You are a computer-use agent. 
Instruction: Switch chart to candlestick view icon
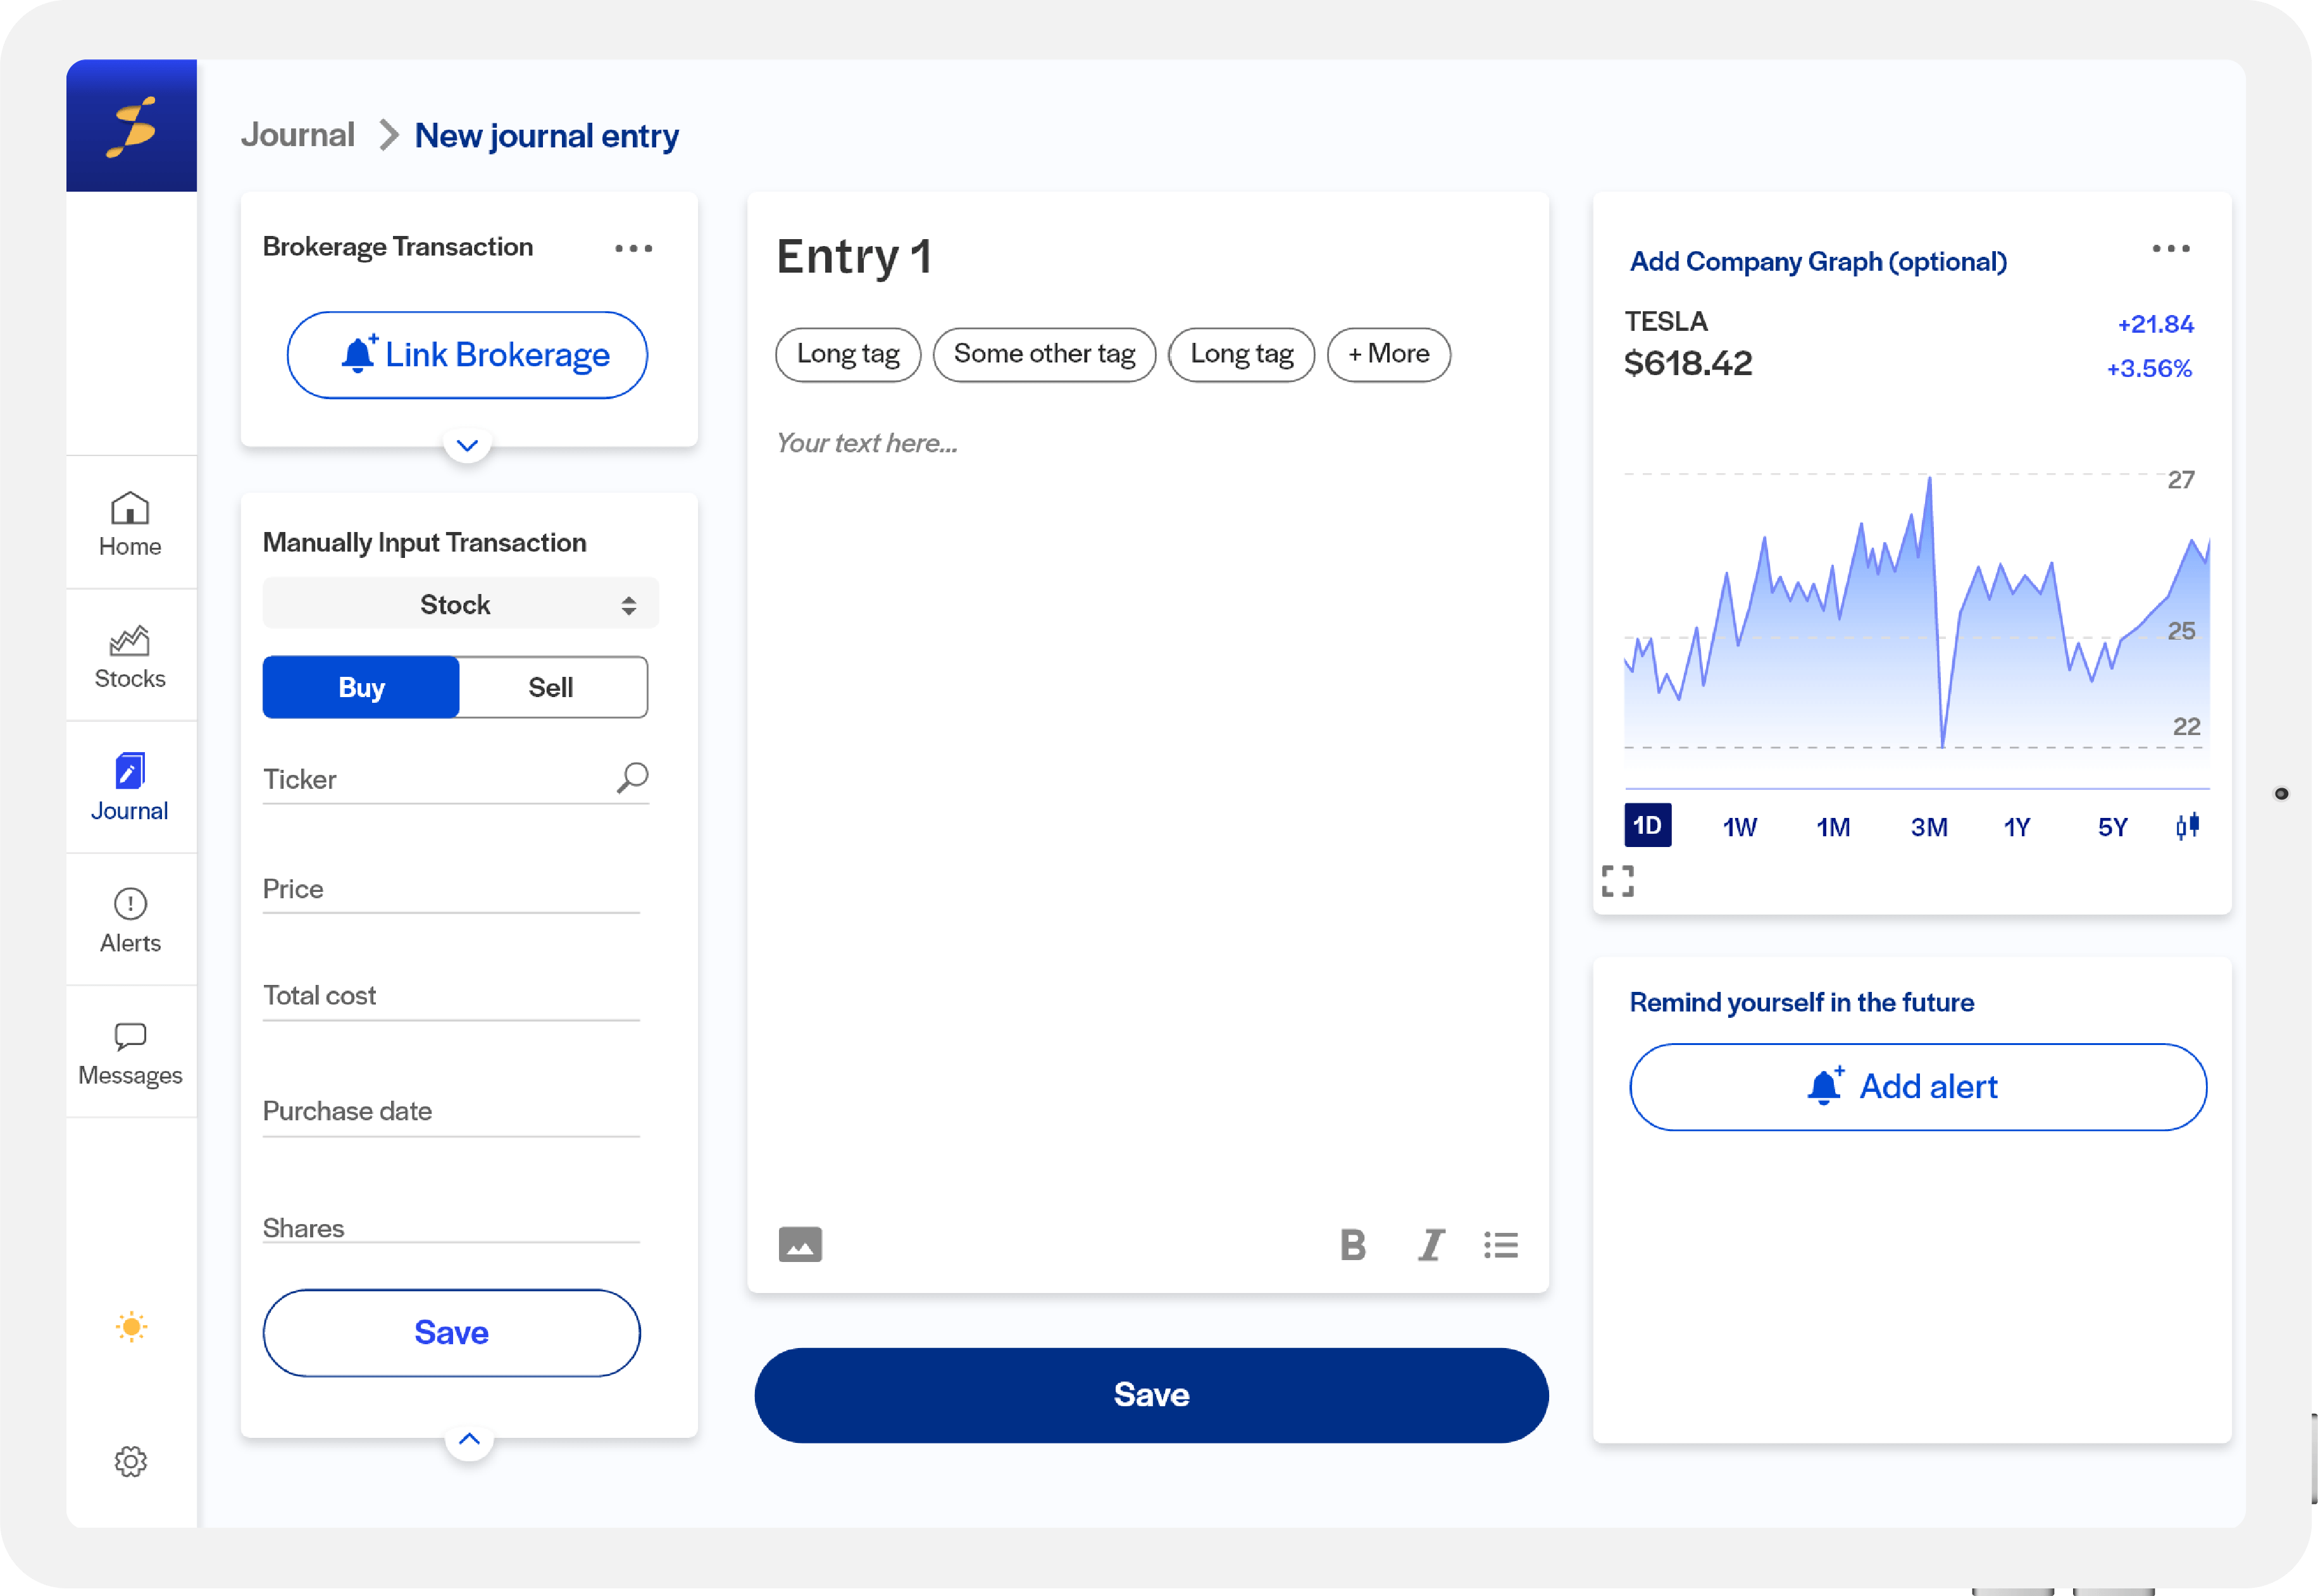click(x=2187, y=826)
